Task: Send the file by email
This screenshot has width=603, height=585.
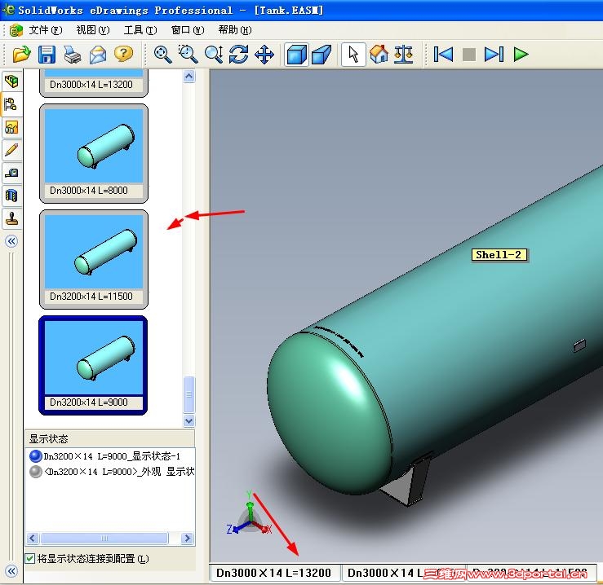Action: pyautogui.click(x=98, y=54)
